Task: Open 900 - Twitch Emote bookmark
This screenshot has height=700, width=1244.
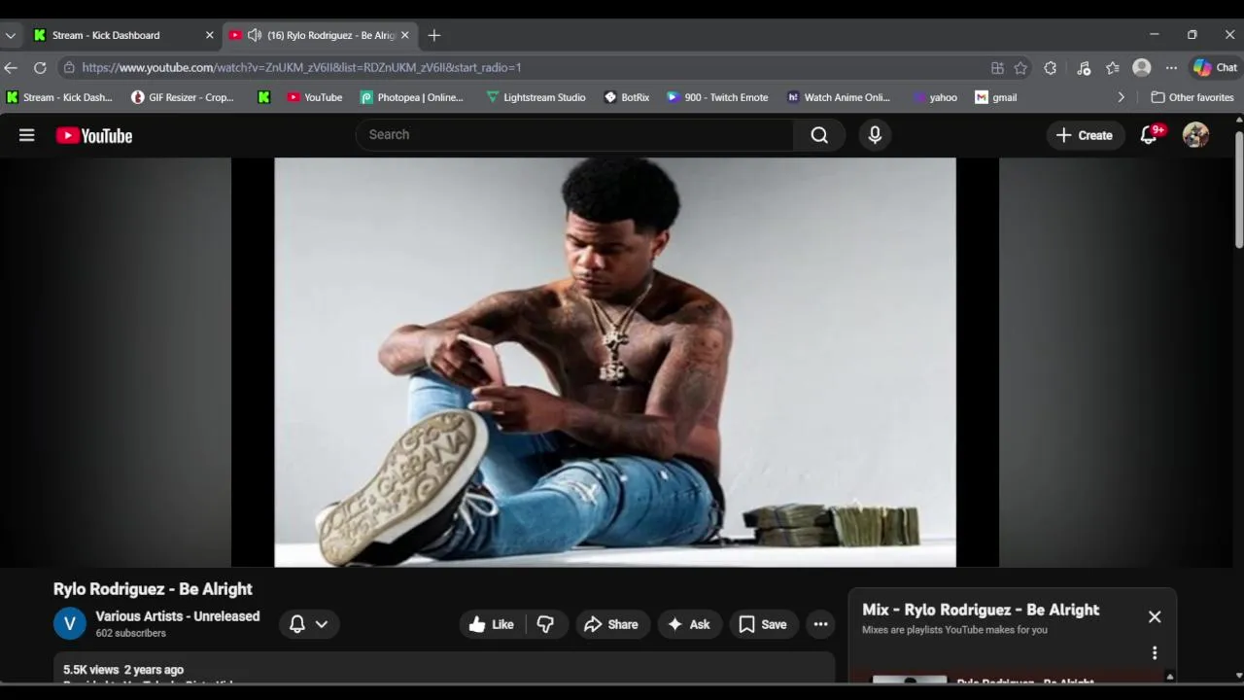Action: [x=717, y=97]
